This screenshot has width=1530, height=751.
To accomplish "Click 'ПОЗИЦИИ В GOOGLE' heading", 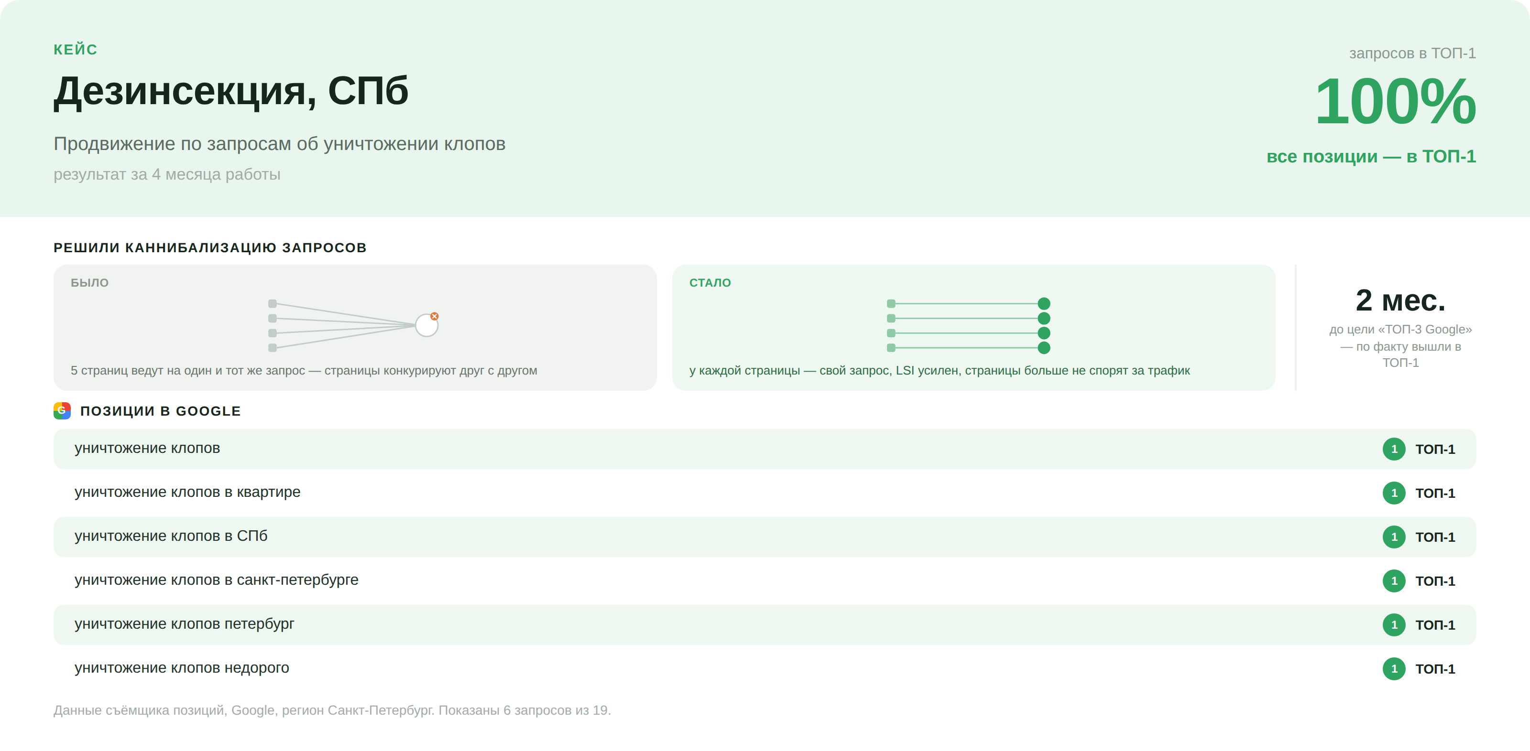I will coord(160,411).
